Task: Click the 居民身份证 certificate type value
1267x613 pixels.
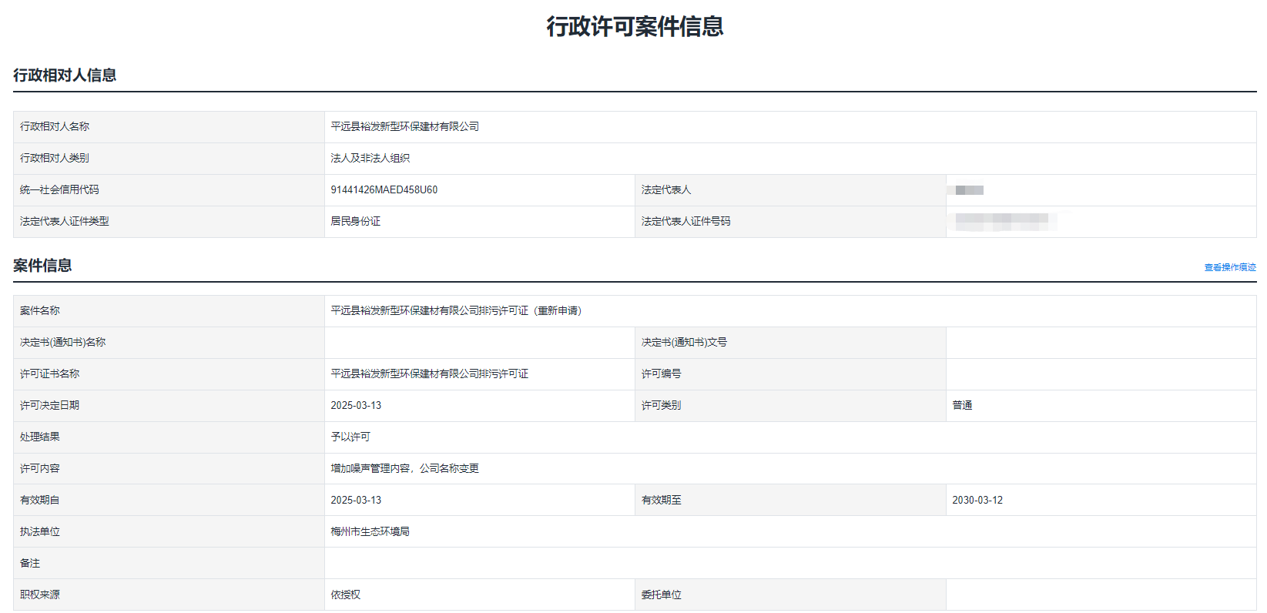Action: click(355, 222)
